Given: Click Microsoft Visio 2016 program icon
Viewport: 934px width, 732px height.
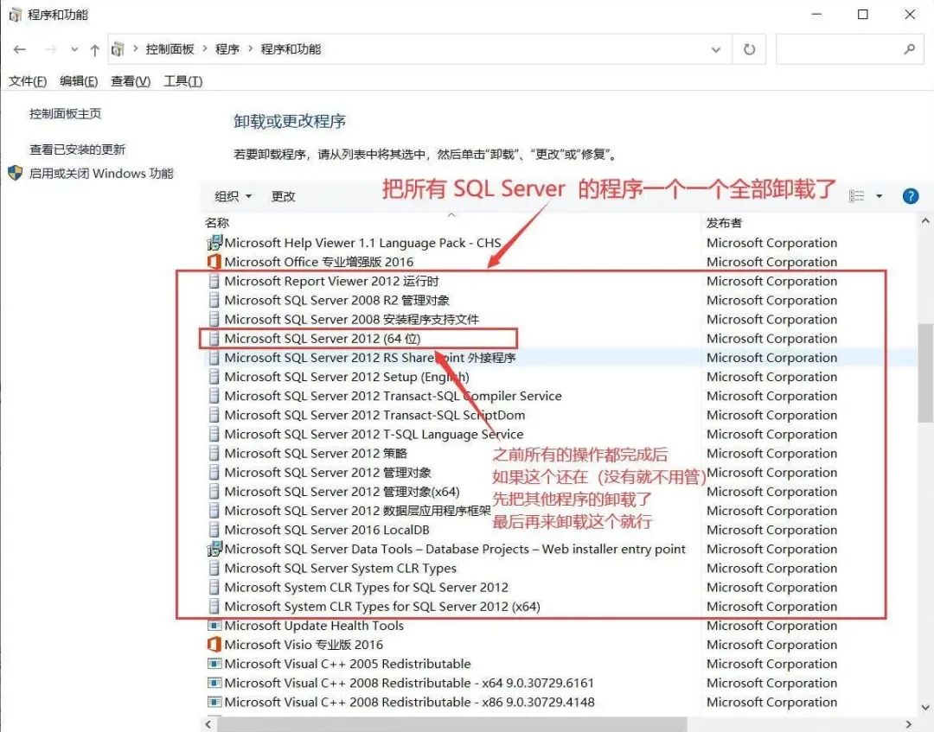Looking at the screenshot, I should click(214, 645).
